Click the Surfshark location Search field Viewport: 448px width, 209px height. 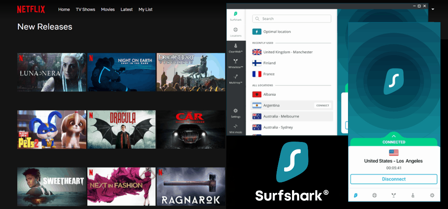coord(292,19)
